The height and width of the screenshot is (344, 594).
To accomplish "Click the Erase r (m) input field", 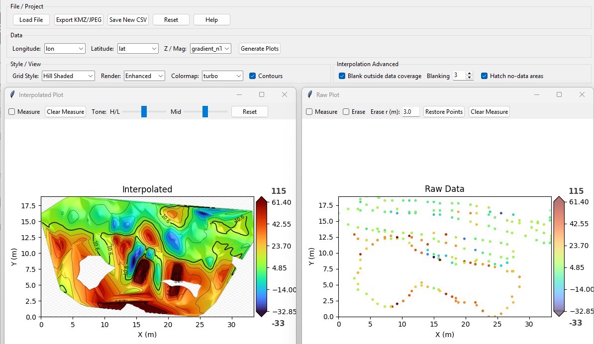I will 410,112.
